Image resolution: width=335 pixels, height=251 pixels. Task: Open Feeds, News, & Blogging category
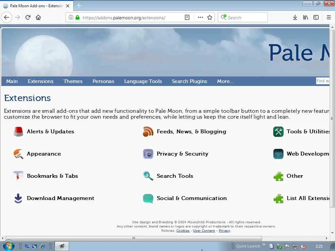click(x=191, y=131)
